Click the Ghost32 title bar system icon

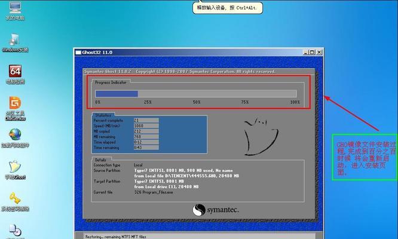coord(78,53)
